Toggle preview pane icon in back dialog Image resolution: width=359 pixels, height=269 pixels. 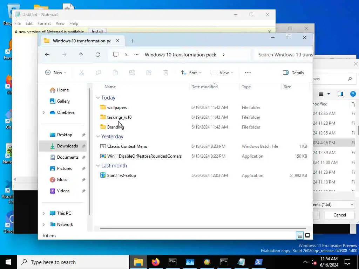coord(340,94)
